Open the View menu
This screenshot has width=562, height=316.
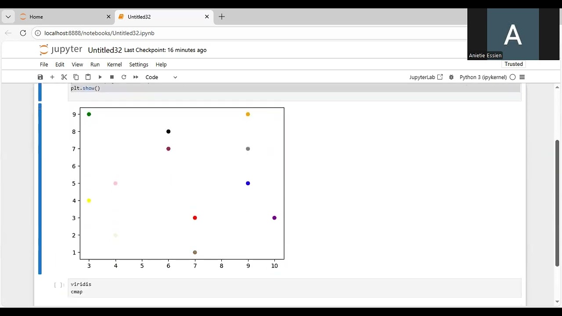(x=77, y=65)
